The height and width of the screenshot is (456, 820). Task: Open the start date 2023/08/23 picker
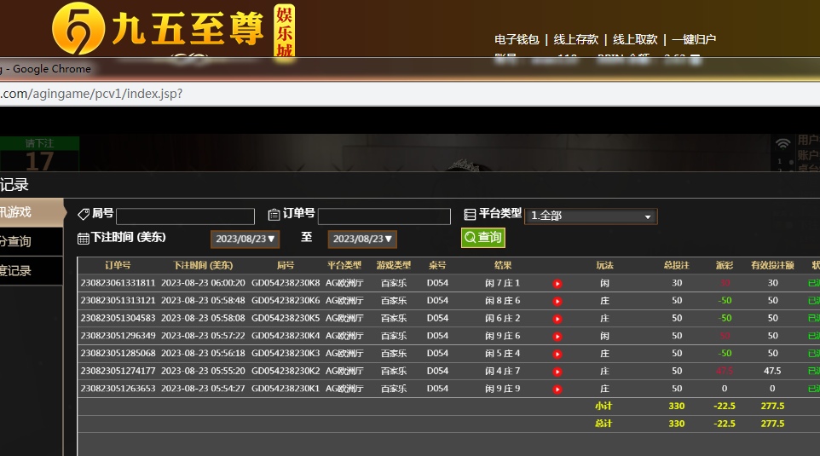click(x=245, y=240)
